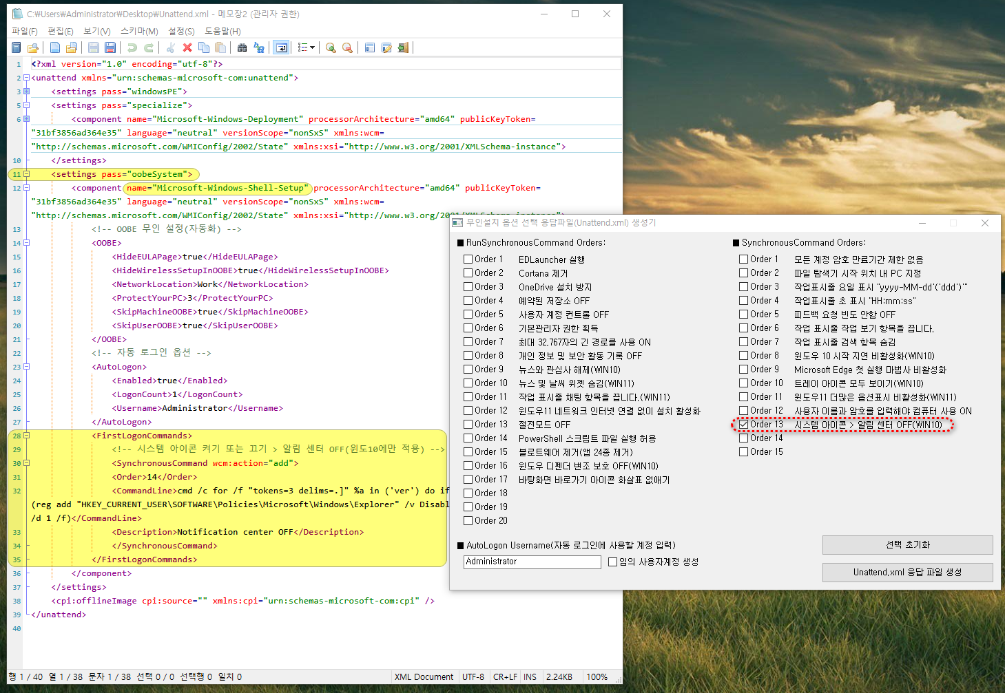Click the grayed Save toolbar icon
Screen dimensions: 1005x693
click(x=94, y=47)
